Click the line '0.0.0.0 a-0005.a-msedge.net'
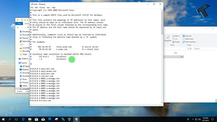217x122 pixels. [45, 88]
